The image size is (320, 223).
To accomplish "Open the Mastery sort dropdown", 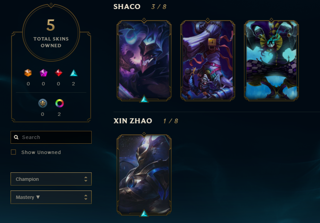I will pos(51,197).
